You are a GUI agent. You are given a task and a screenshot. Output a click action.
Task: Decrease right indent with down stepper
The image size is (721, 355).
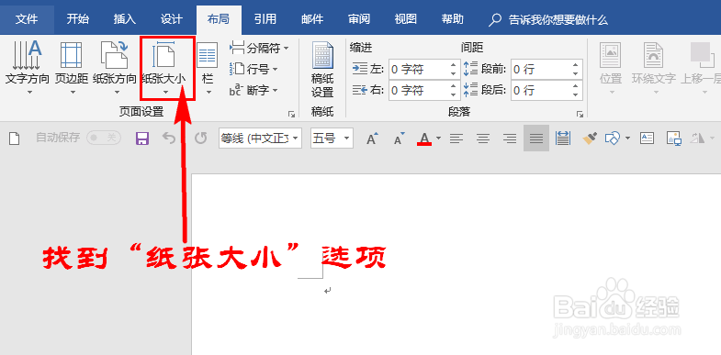tap(454, 95)
